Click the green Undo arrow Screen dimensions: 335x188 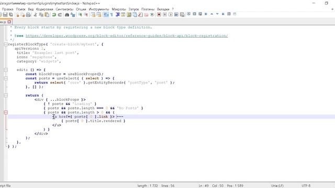(x=54, y=15)
